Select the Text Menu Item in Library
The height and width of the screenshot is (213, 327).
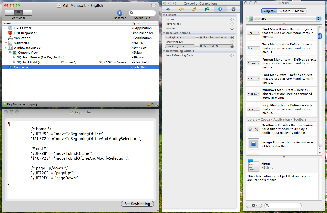point(282,48)
